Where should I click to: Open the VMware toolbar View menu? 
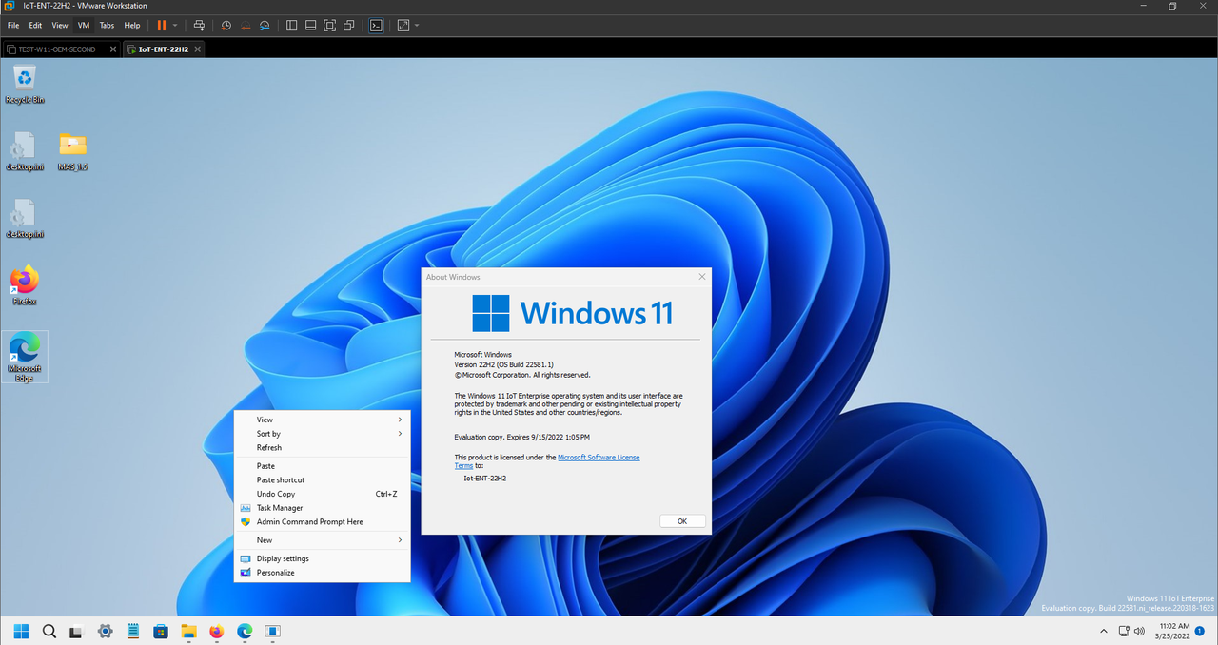pos(60,26)
